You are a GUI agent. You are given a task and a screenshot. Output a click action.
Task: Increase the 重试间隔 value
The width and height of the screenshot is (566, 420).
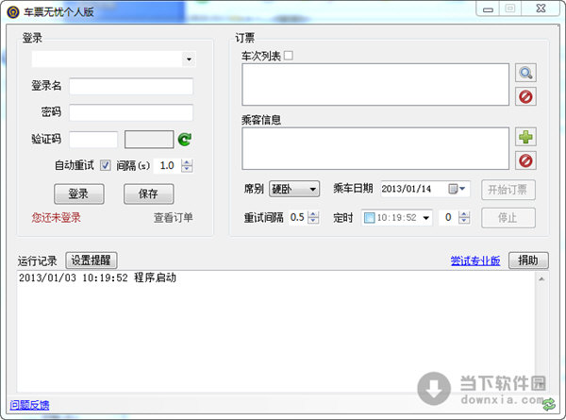tap(313, 214)
